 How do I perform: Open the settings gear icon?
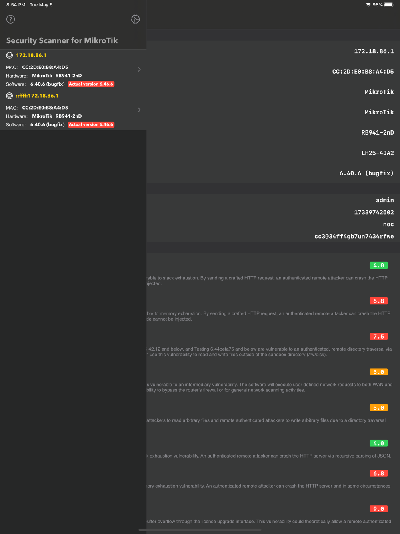click(136, 19)
